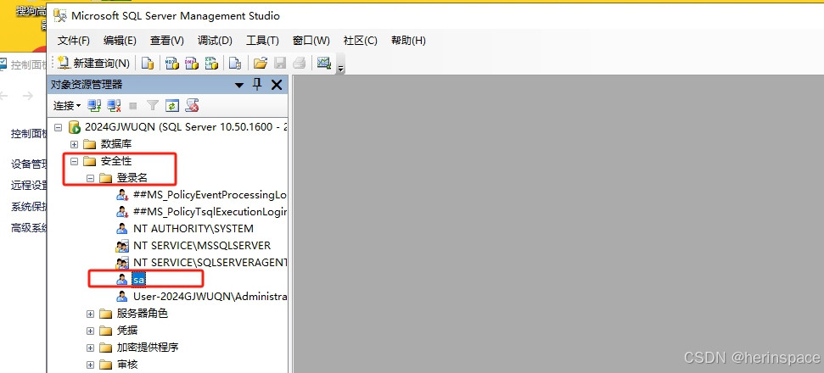This screenshot has height=373, width=824.
Task: Click the Disconnect server icon
Action: click(x=114, y=106)
